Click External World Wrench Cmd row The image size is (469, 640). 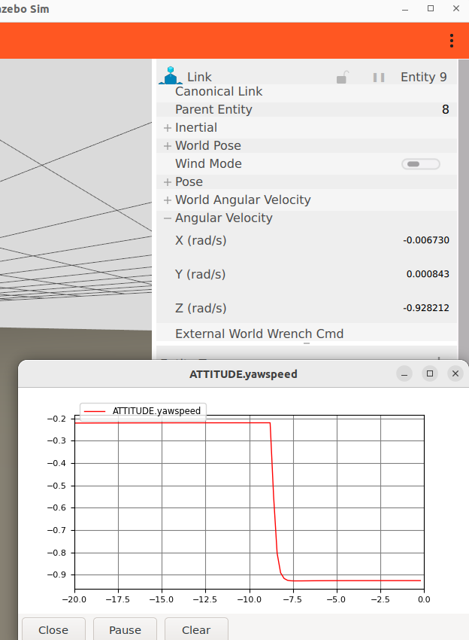307,334
